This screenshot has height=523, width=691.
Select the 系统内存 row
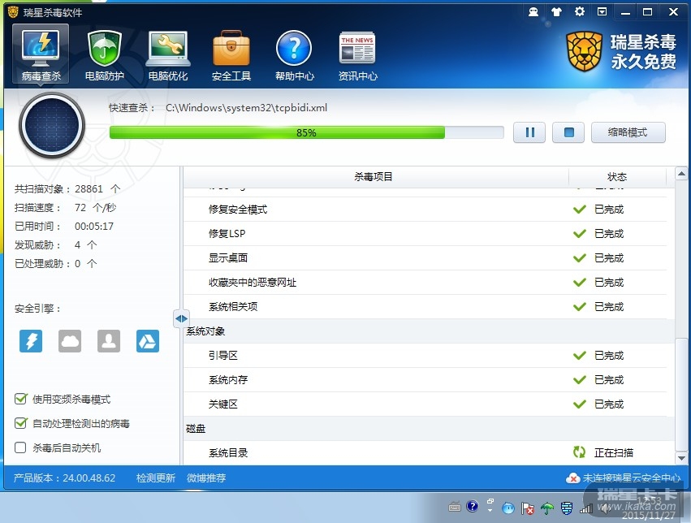click(425, 380)
